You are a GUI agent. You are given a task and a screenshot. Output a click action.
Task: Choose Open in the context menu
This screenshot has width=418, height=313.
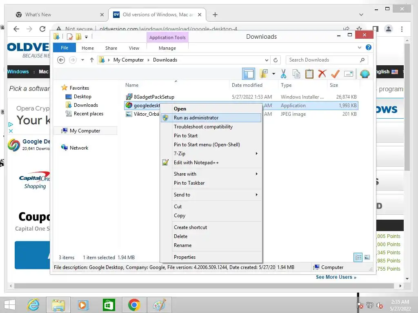pyautogui.click(x=211, y=108)
